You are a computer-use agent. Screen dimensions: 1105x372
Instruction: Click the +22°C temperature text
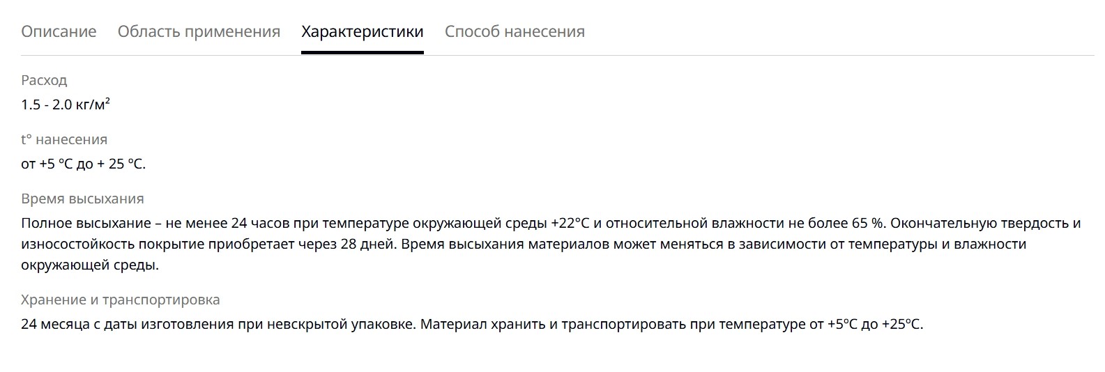(x=570, y=223)
